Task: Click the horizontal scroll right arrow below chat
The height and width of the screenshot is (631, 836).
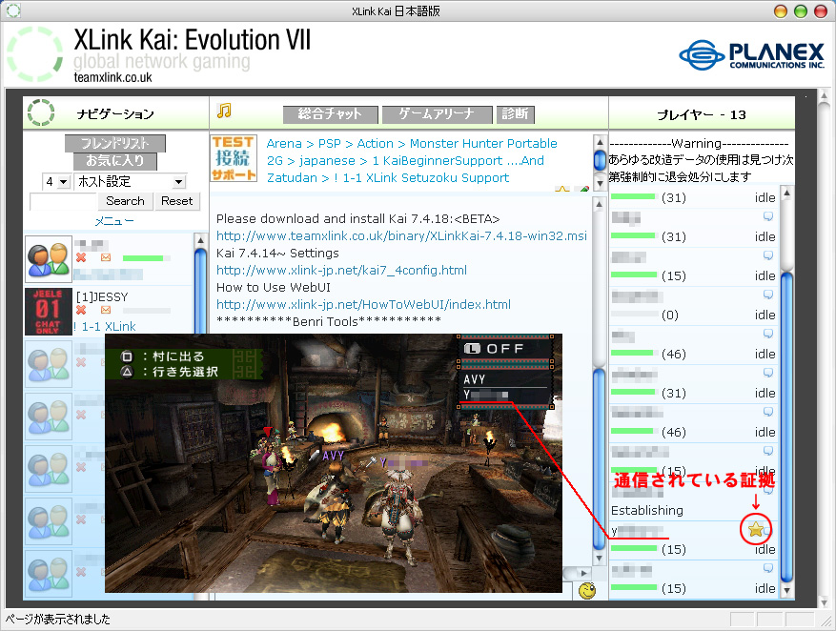Action: coord(583,573)
